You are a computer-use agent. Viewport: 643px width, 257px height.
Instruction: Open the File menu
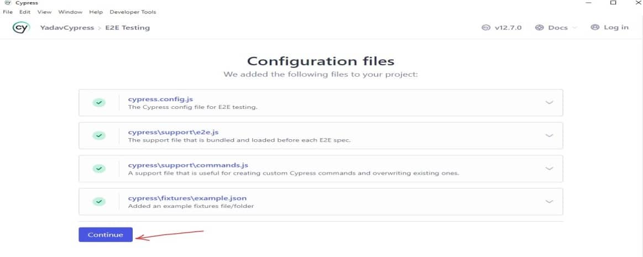coord(8,12)
